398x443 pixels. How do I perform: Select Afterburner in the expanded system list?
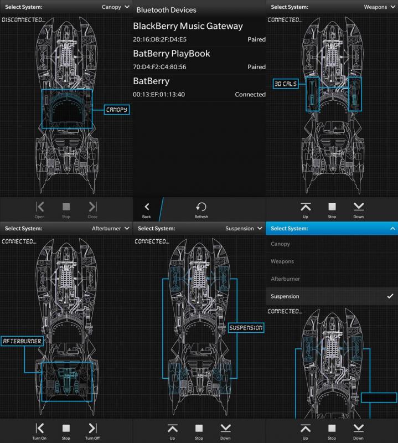[x=332, y=279]
